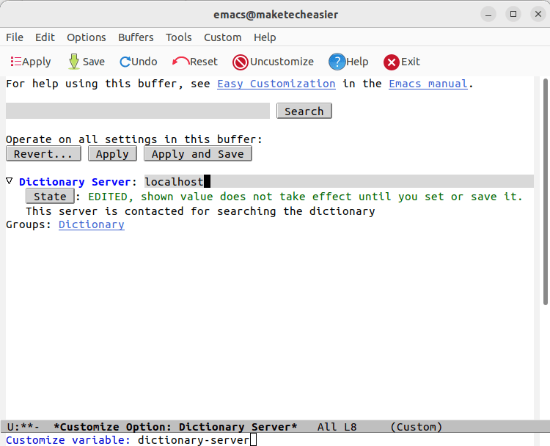Screen dimensions: 550x446
Task: Open the Help menu in menu bar
Action: coord(265,37)
